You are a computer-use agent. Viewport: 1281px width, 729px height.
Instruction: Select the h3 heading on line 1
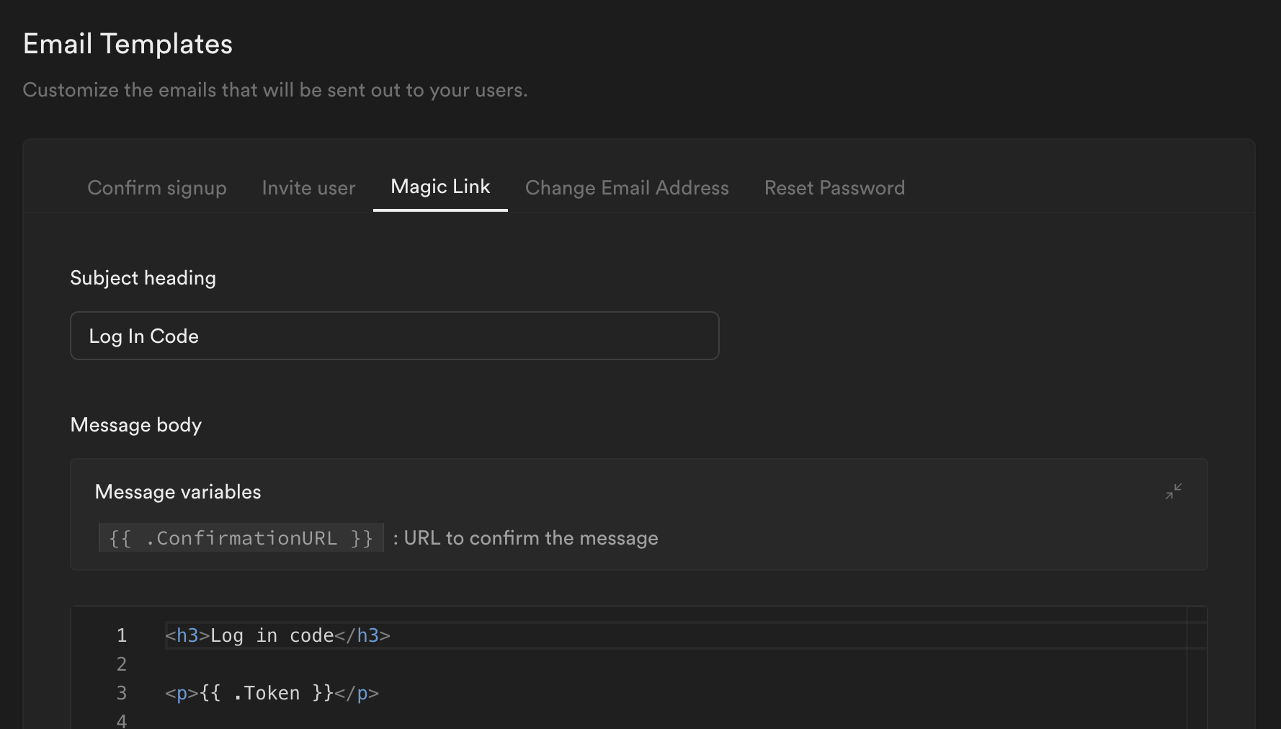coord(276,635)
